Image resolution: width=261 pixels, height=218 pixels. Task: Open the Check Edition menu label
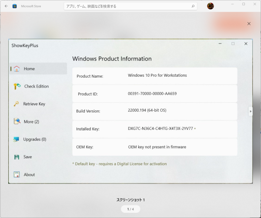37,86
